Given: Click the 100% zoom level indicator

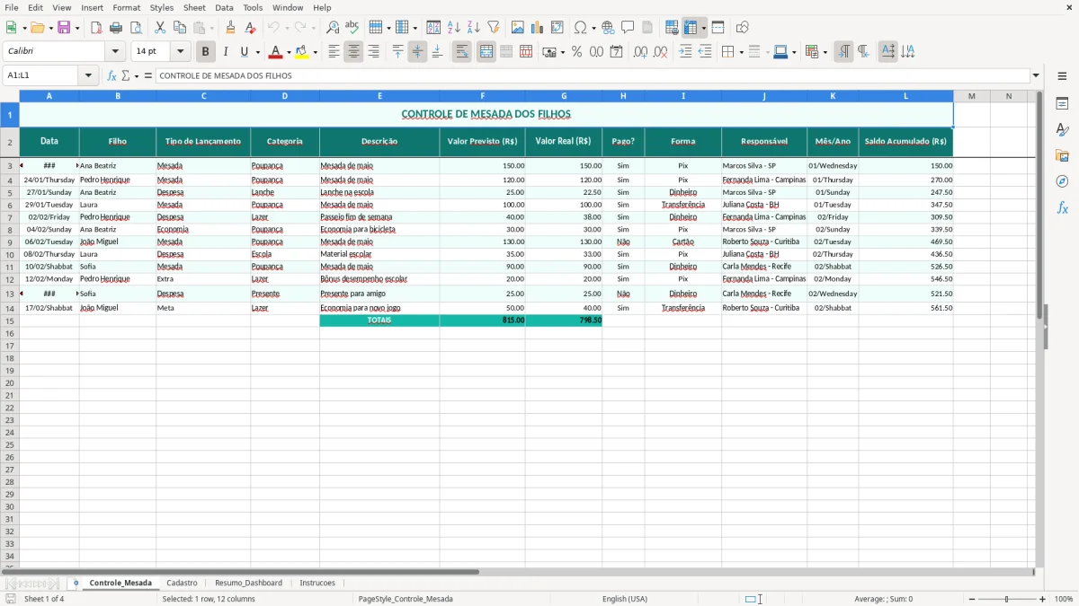Looking at the screenshot, I should [x=1064, y=599].
